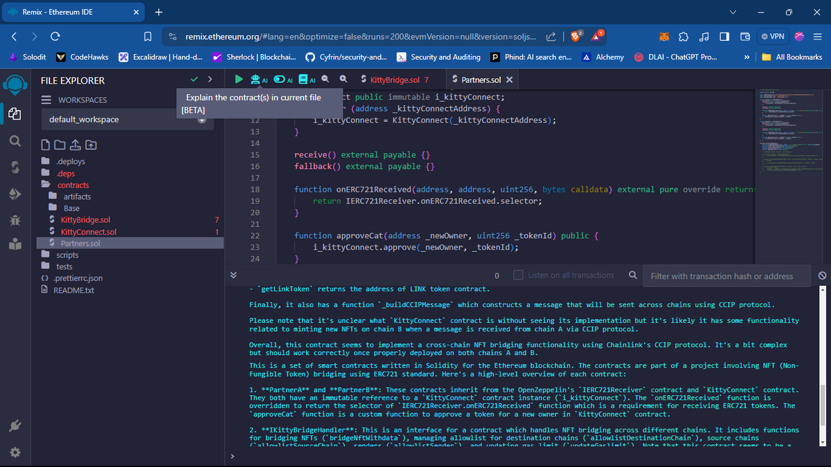The height and width of the screenshot is (467, 831).
Task: Open the Security and Auditing bookmark
Action: (438, 57)
